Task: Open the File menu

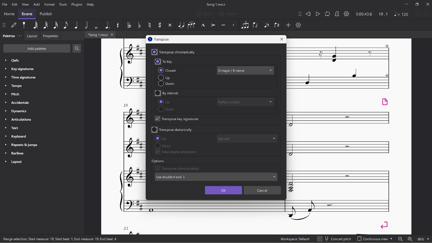Action: coord(5,4)
